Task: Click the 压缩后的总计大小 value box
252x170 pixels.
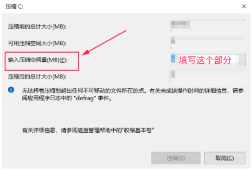Action: pyautogui.click(x=208, y=76)
